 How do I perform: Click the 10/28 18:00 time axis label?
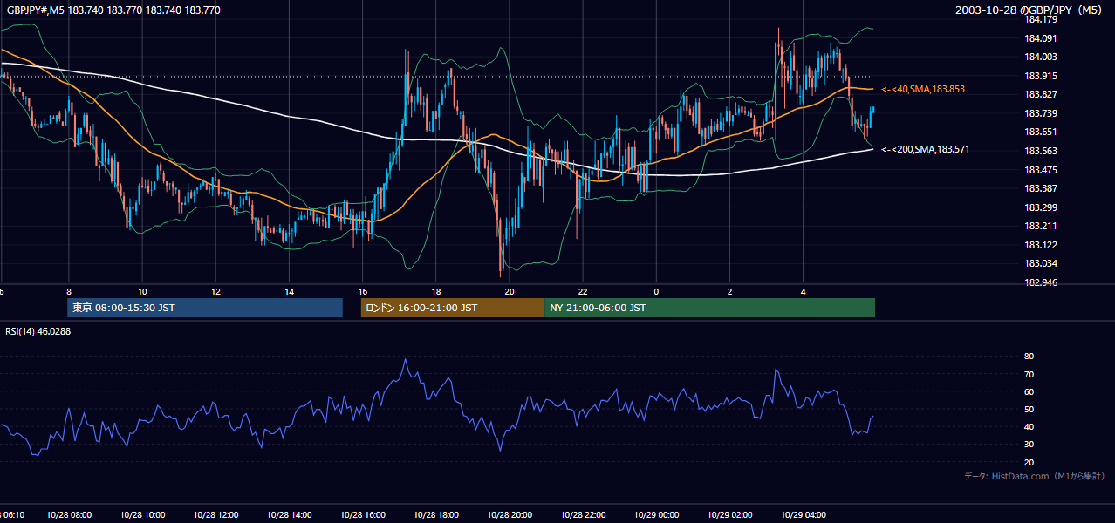point(436,515)
